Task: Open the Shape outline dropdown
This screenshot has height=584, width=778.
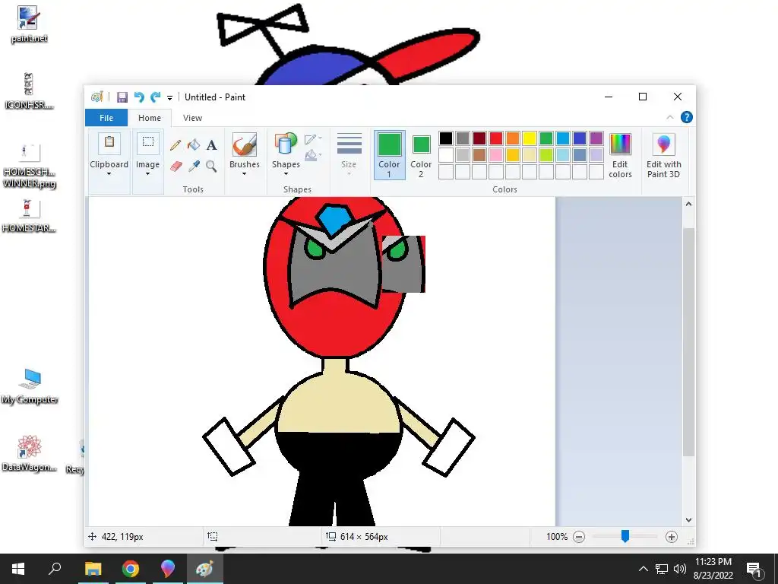Action: point(314,139)
